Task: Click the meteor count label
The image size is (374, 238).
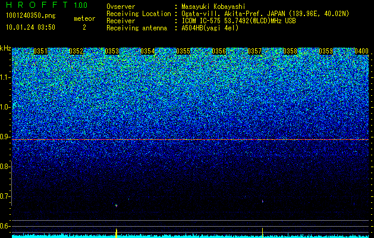Action: [x=84, y=18]
